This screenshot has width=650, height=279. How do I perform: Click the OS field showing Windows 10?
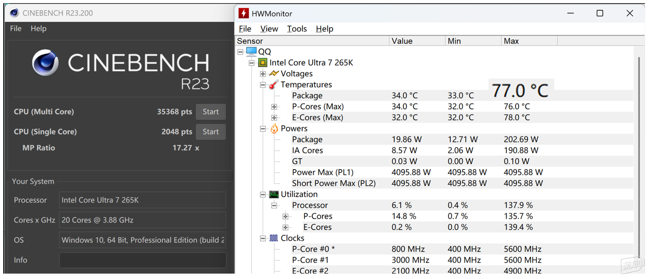(x=142, y=240)
